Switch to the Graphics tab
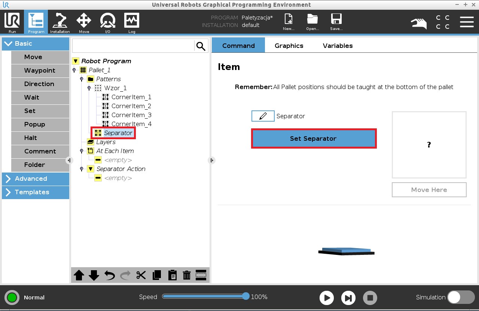Viewport: 479px width, 311px height. [289, 46]
